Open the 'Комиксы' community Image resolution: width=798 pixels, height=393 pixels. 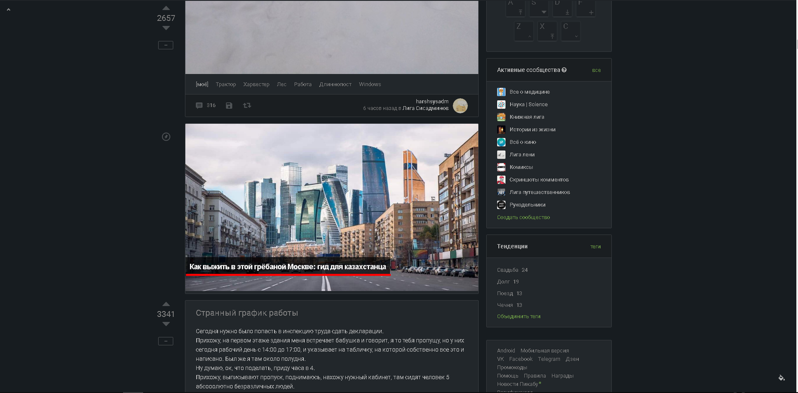tap(521, 167)
